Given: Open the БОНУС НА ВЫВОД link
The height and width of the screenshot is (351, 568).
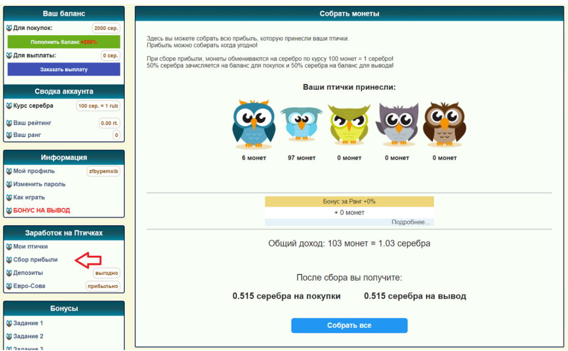Looking at the screenshot, I should (x=42, y=211).
